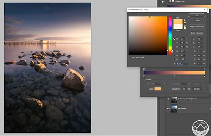Select the right opacity stop above the gradient
Screen dimensions: 211x136
click(204, 69)
